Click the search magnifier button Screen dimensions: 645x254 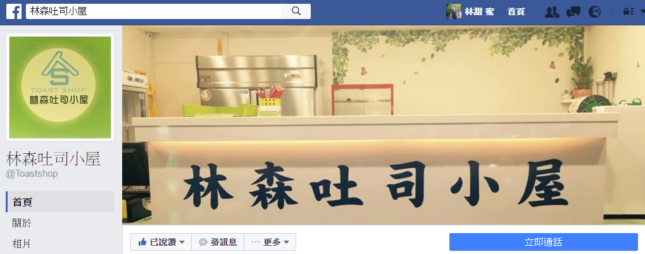[296, 11]
